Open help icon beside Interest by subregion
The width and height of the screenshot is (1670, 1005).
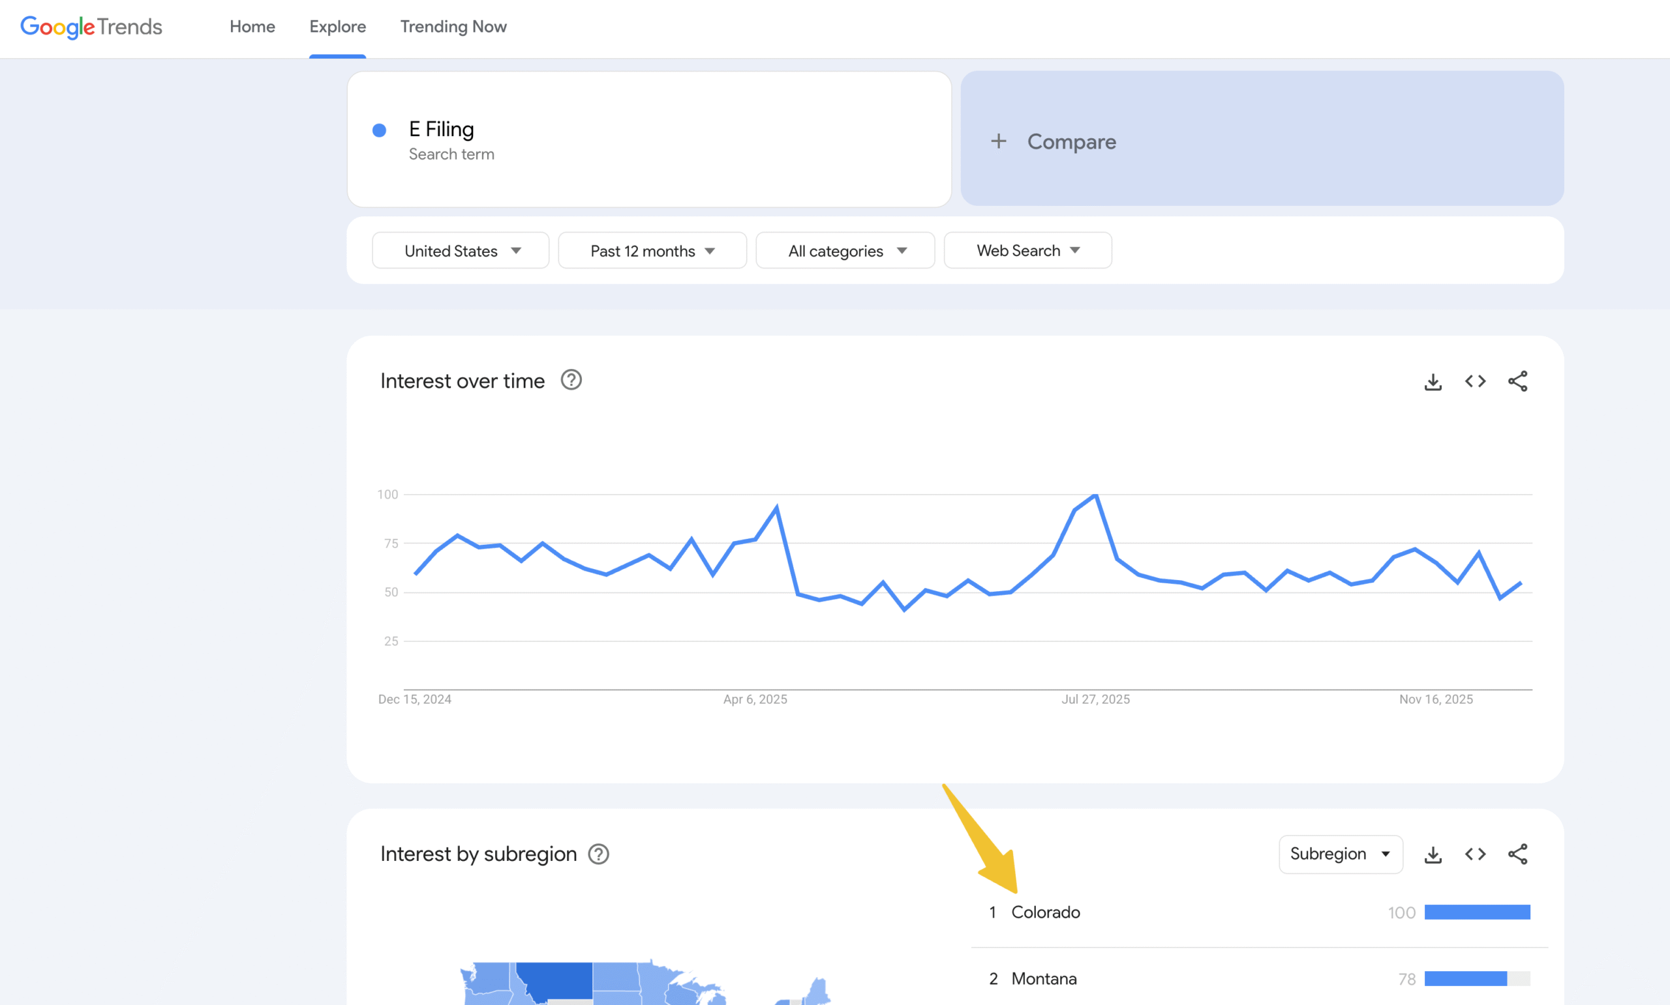(598, 854)
